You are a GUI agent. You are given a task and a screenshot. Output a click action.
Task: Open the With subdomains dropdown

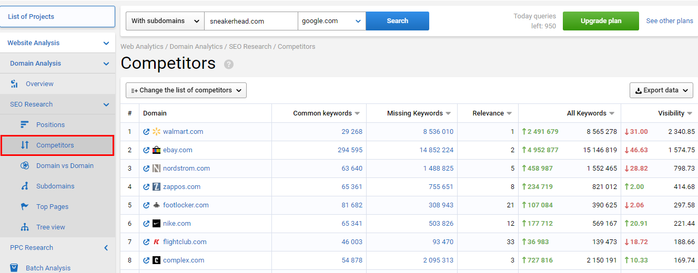tap(165, 21)
